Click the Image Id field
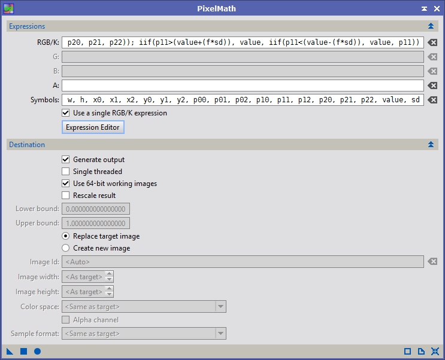This screenshot has height=360, width=445. (243, 261)
